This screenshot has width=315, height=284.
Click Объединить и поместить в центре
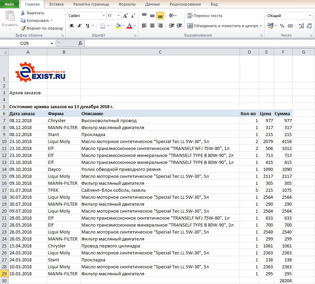(223, 26)
